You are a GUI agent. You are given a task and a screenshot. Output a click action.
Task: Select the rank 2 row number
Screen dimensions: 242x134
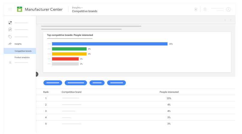point(46,105)
